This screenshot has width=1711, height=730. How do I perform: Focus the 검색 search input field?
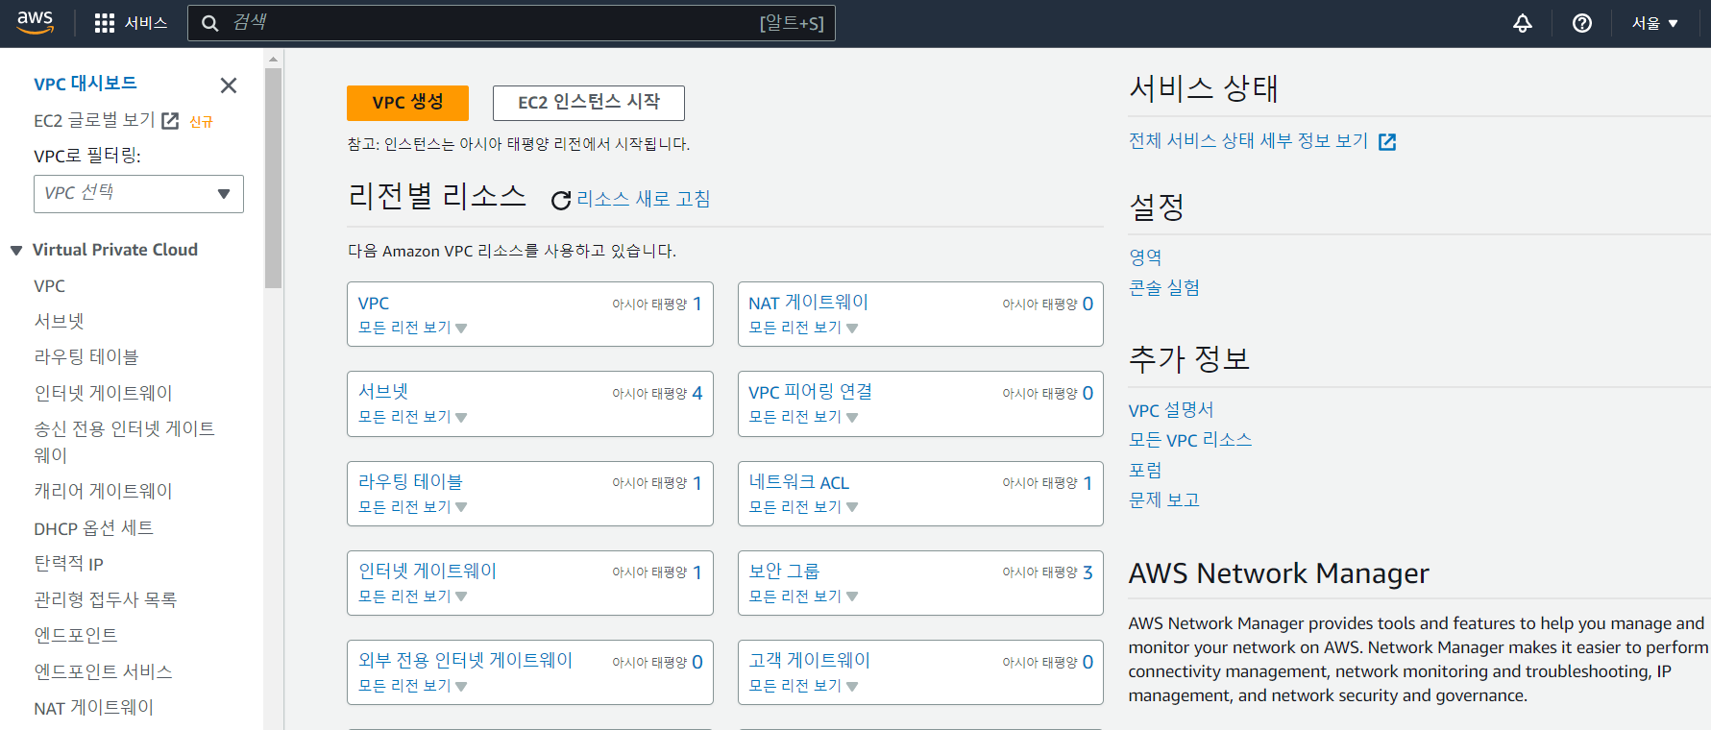tap(511, 23)
